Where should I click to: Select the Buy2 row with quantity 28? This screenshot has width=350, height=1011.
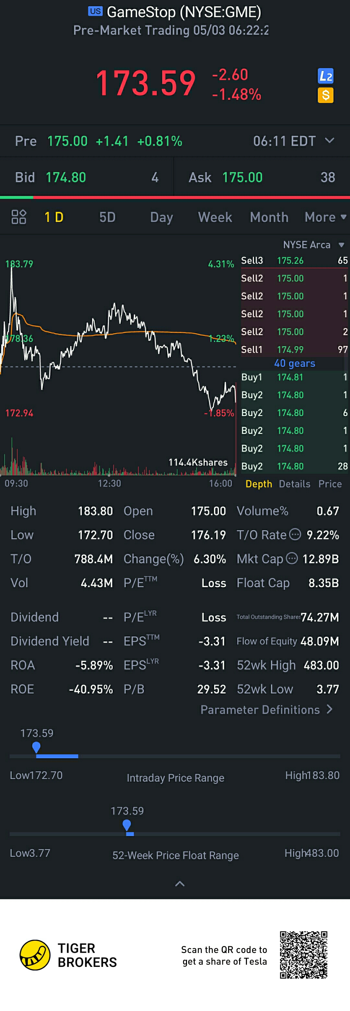294,466
